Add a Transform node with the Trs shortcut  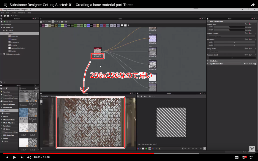click(101, 25)
